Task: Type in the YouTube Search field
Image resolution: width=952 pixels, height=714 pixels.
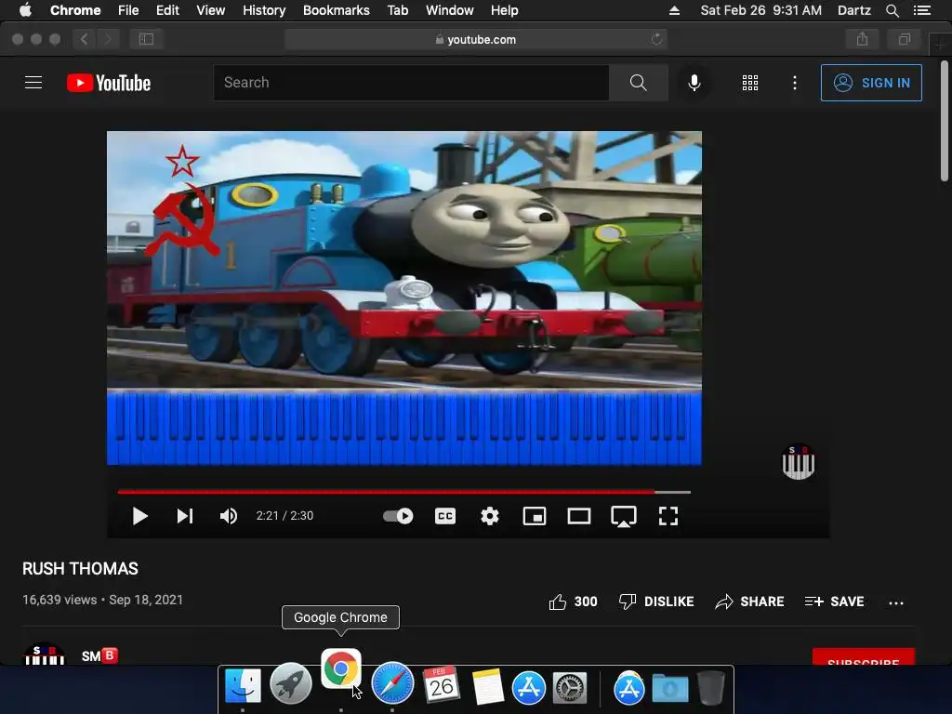Action: [411, 83]
